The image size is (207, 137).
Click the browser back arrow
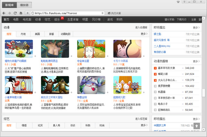point(4,13)
